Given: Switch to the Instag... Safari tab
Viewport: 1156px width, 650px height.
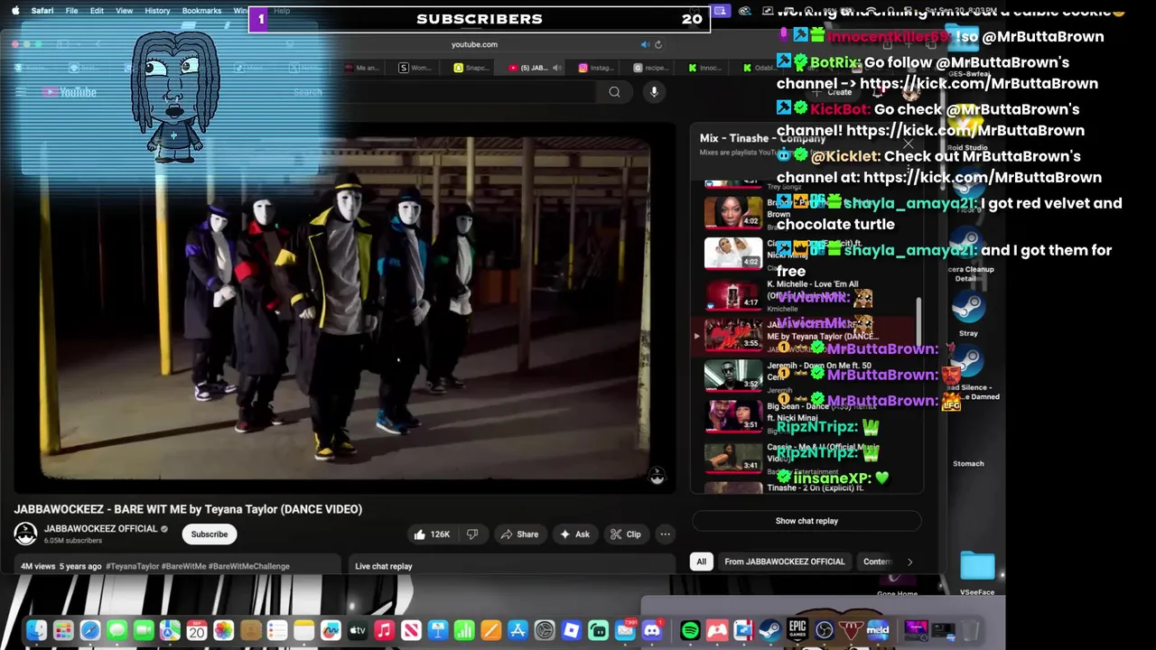Looking at the screenshot, I should pyautogui.click(x=595, y=68).
